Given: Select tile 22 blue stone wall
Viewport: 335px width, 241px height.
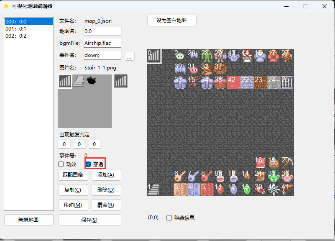Looking at the screenshot, I should 247,82.
